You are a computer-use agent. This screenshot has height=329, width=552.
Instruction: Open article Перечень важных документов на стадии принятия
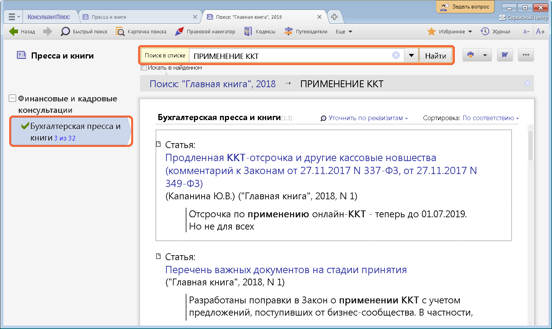tap(286, 270)
